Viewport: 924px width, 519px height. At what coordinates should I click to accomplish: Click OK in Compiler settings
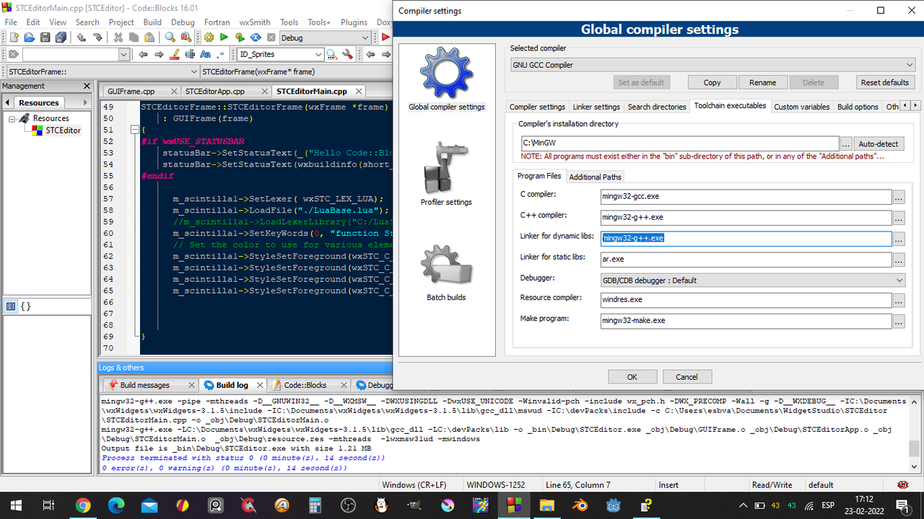(x=632, y=377)
